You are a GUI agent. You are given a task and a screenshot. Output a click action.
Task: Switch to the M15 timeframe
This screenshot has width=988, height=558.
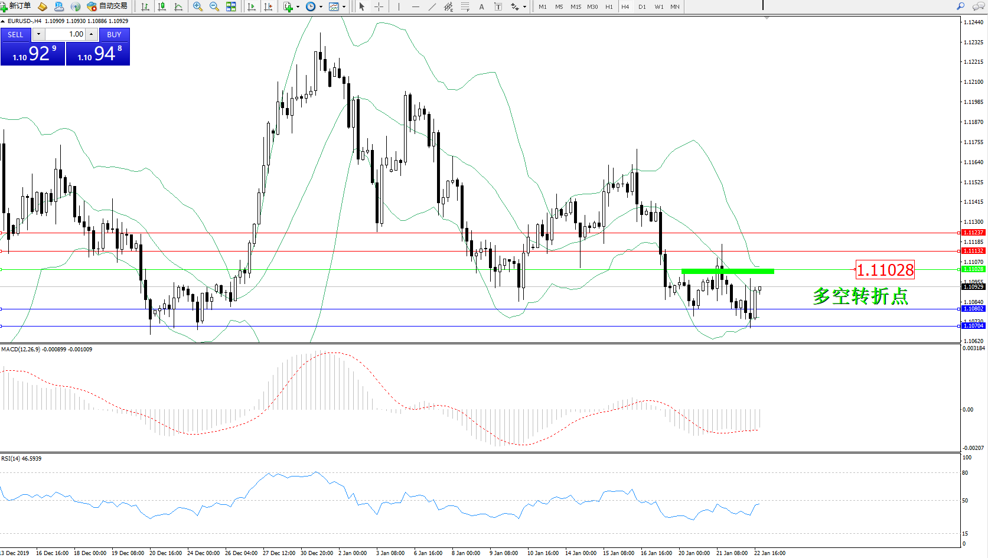[575, 6]
